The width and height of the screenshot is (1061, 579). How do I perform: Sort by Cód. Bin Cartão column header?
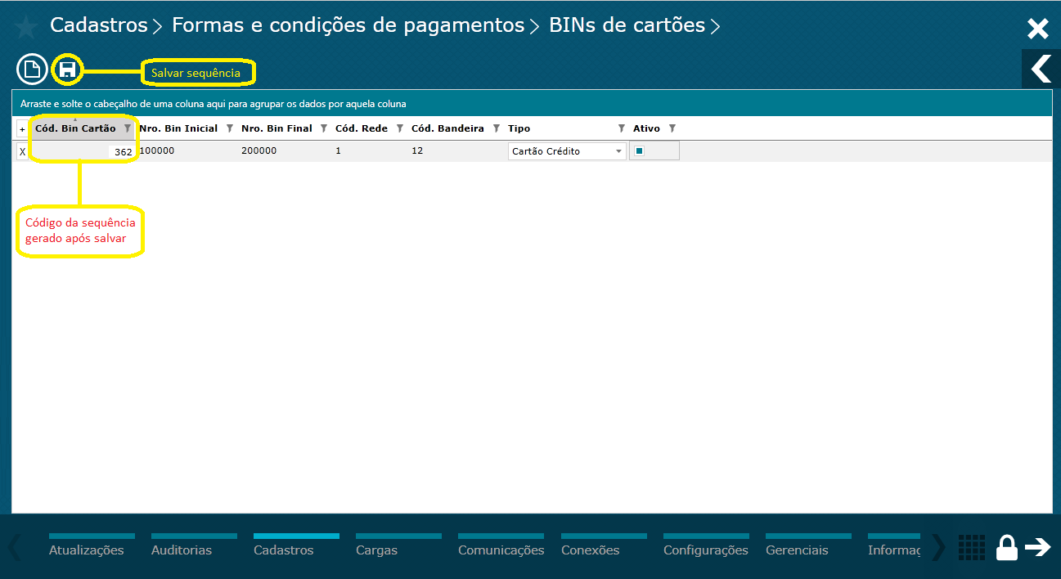(75, 128)
